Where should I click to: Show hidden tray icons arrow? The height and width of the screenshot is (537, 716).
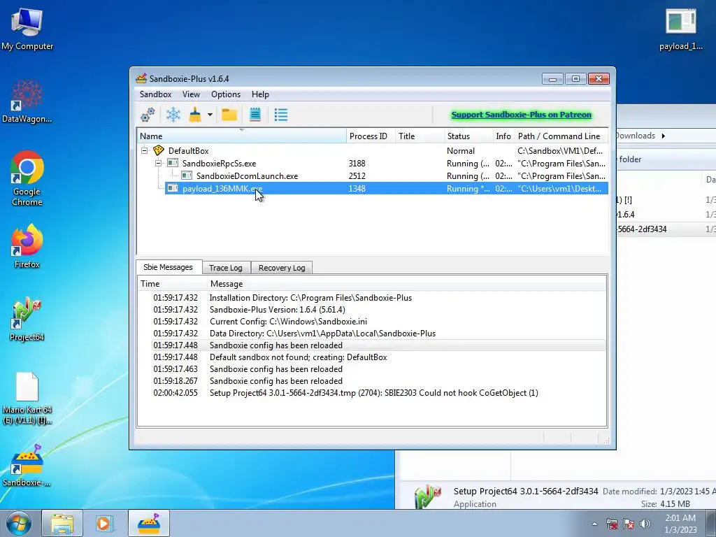pos(594,524)
